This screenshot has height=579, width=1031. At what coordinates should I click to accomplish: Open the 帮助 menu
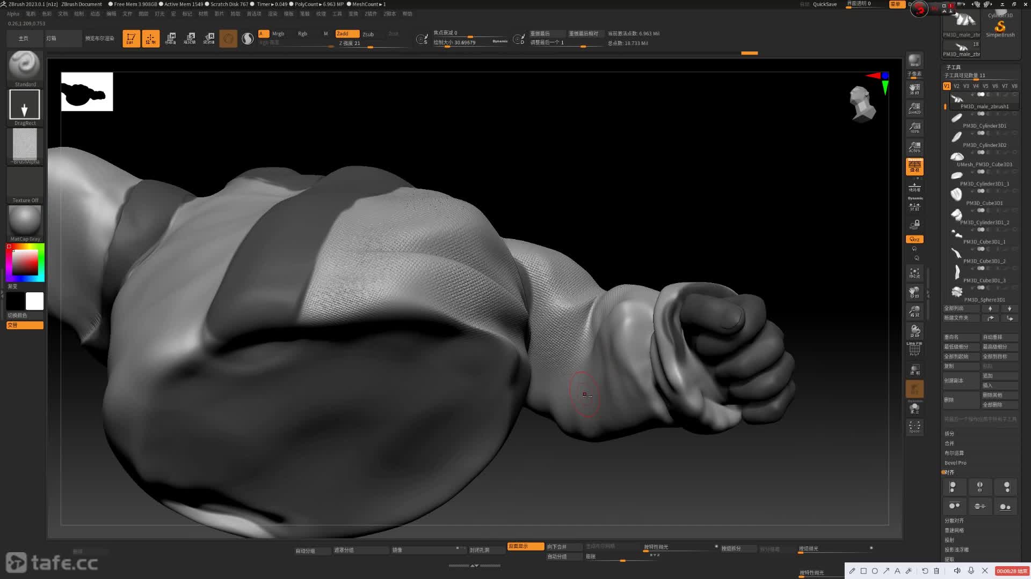pos(408,14)
